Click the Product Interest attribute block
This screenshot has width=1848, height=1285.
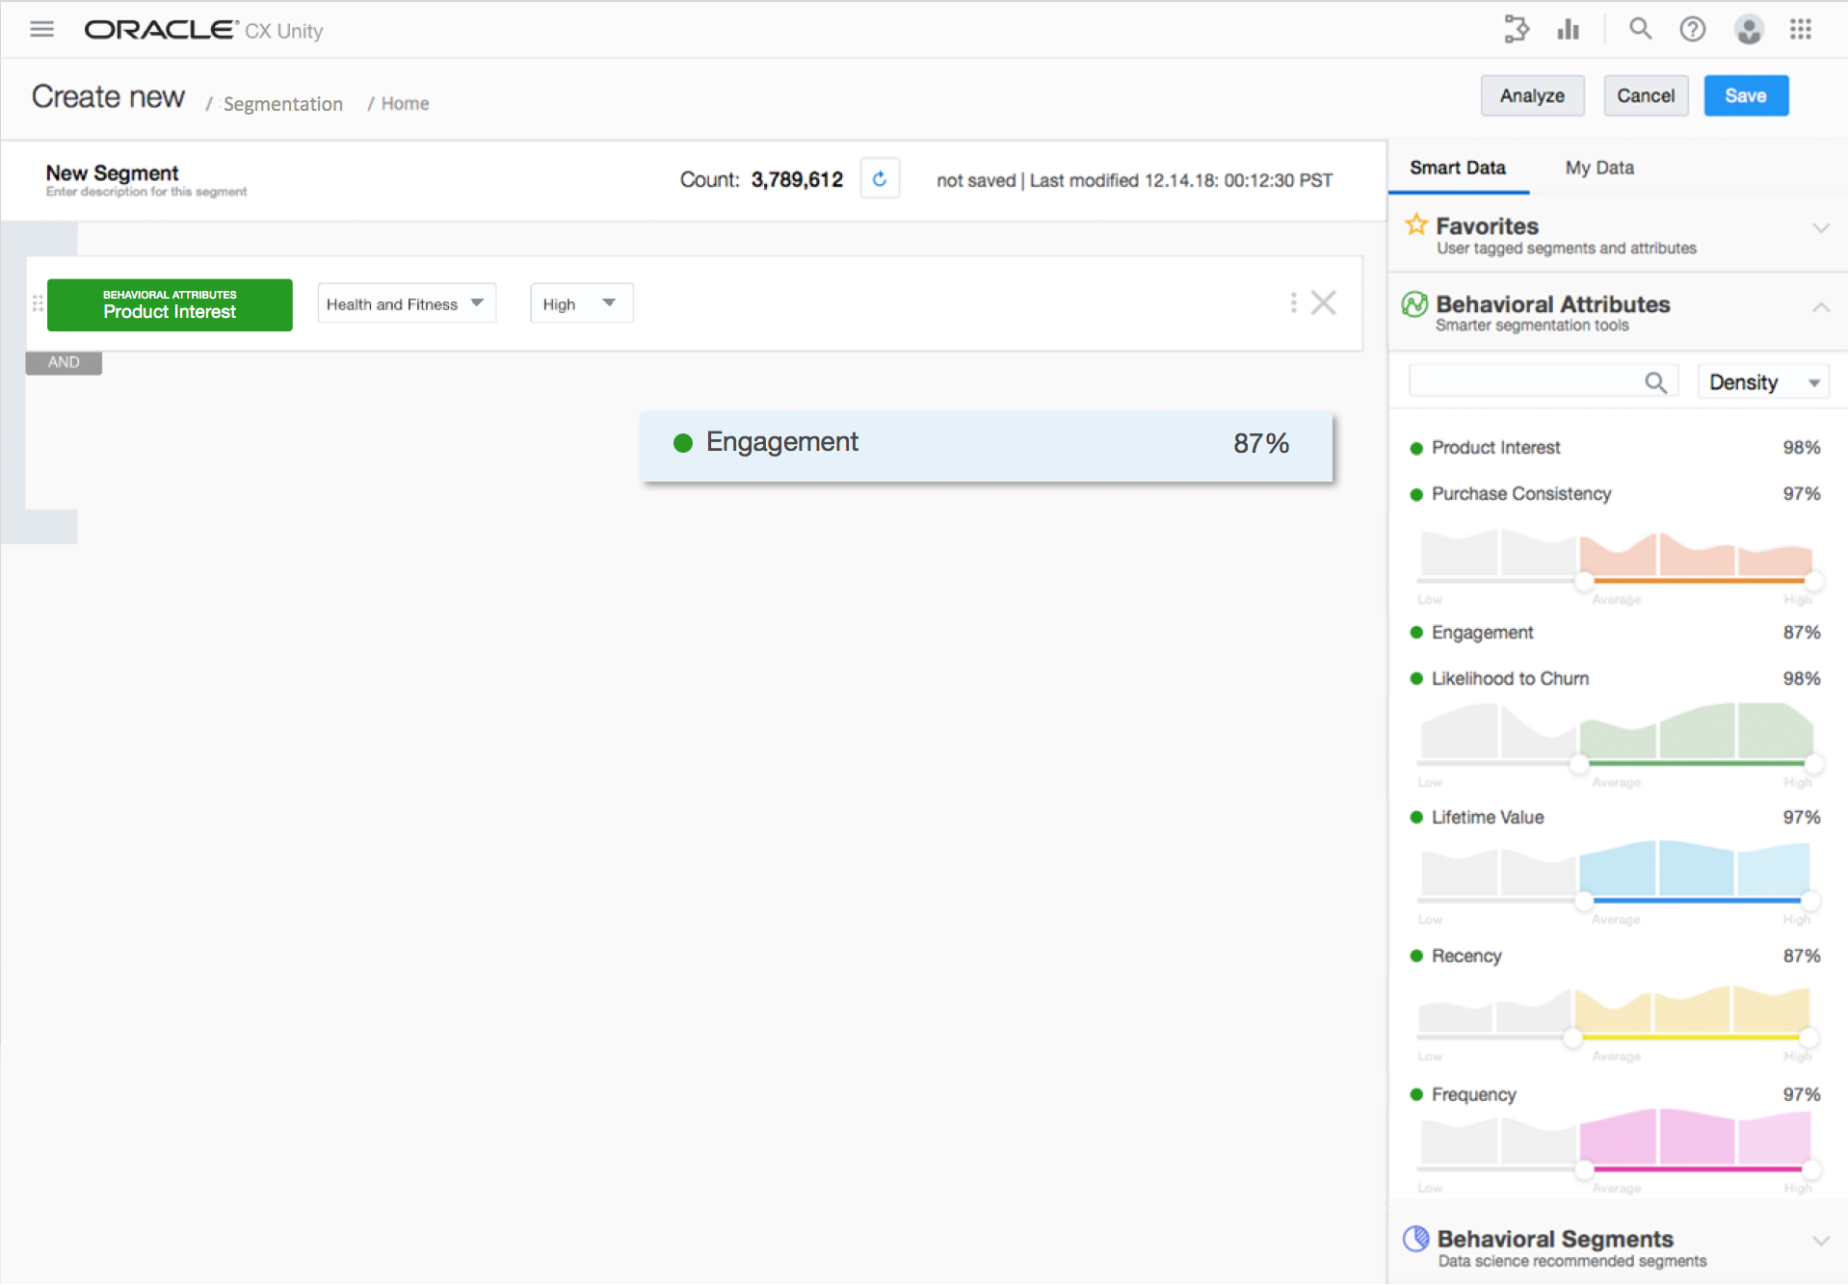tap(170, 304)
